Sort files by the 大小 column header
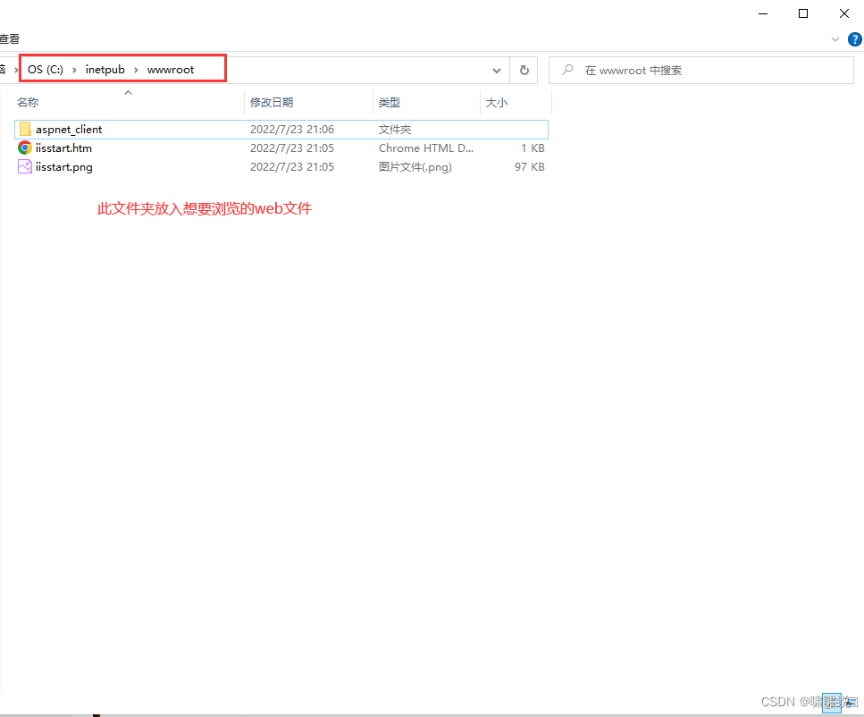The width and height of the screenshot is (864, 717). point(496,103)
